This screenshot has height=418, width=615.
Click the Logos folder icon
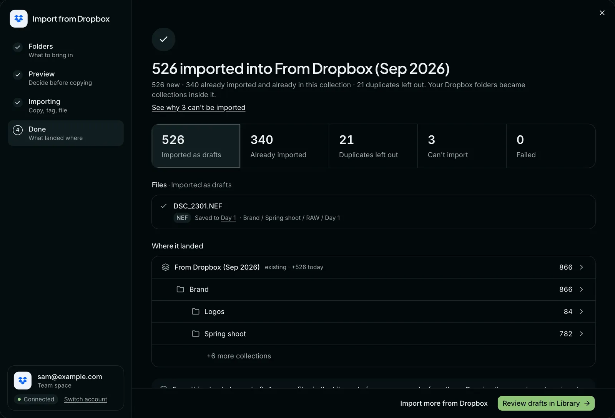click(196, 311)
